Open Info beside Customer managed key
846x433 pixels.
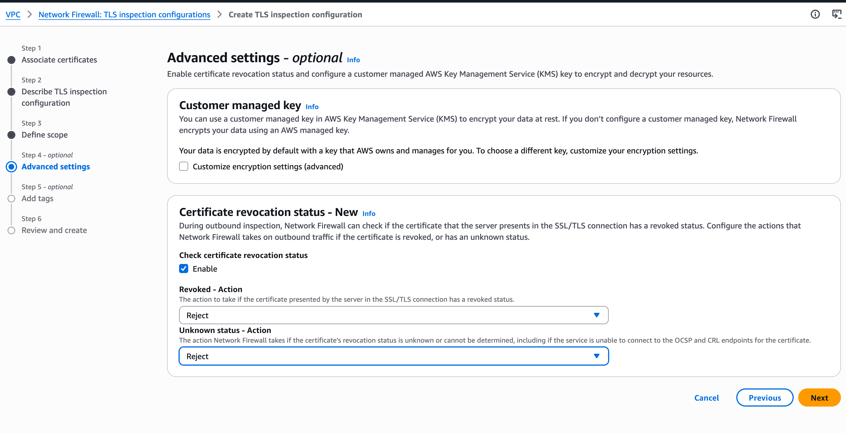click(x=312, y=107)
